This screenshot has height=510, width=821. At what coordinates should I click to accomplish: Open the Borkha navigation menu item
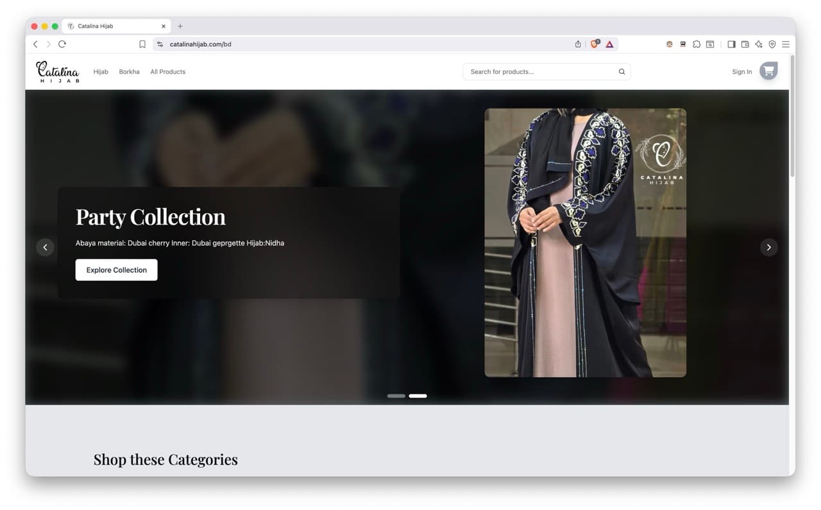pyautogui.click(x=129, y=71)
